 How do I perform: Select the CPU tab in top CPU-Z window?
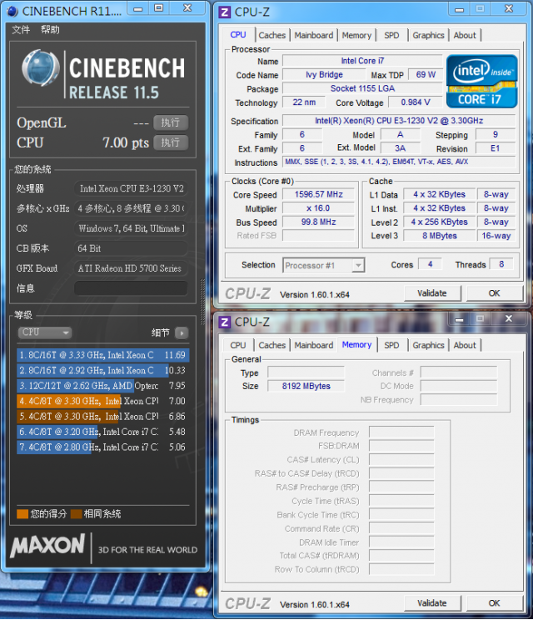238,35
